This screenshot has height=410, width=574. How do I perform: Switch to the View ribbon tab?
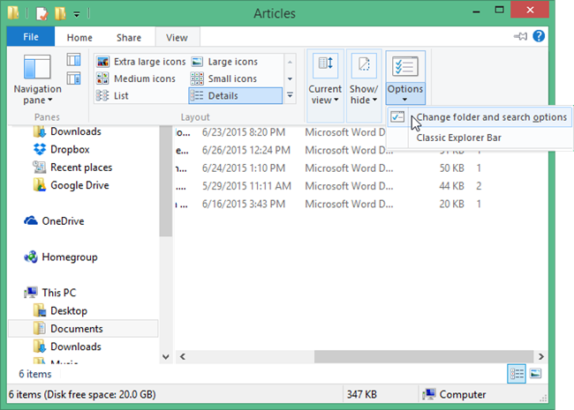tap(177, 38)
